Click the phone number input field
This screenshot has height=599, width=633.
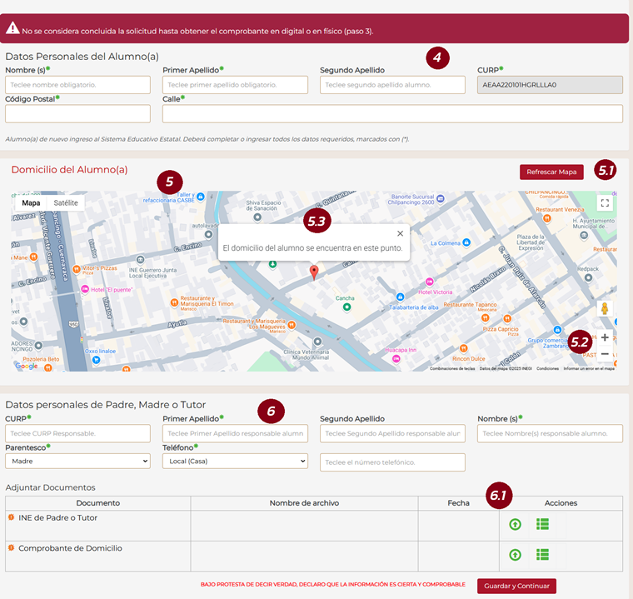click(392, 462)
